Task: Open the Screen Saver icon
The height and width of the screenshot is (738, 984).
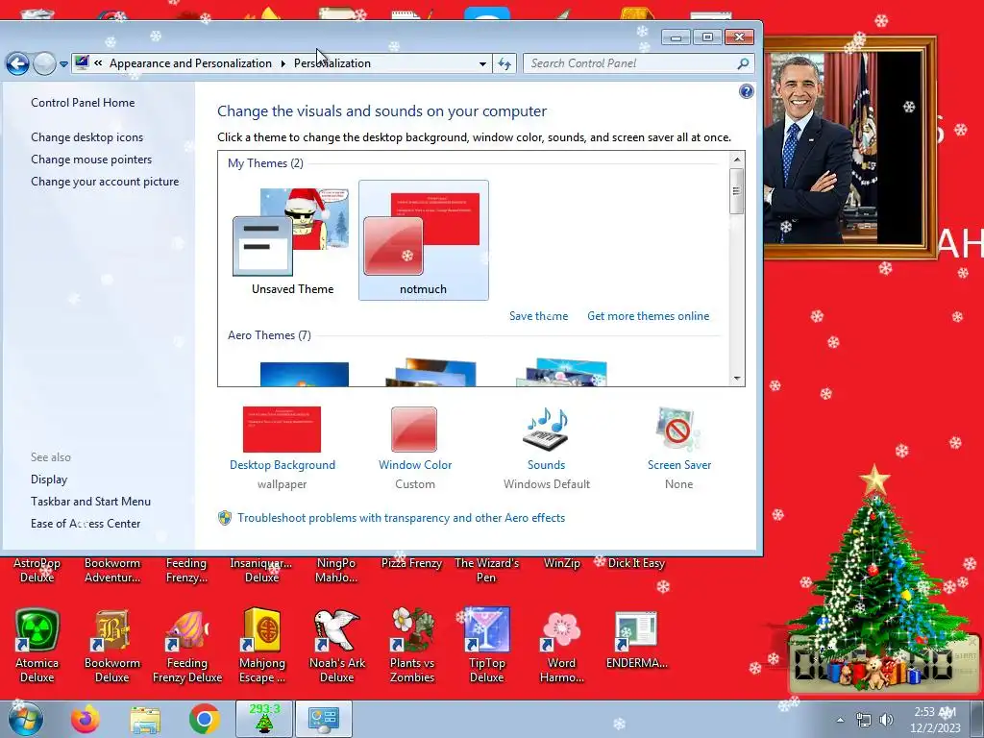Action: point(677,430)
